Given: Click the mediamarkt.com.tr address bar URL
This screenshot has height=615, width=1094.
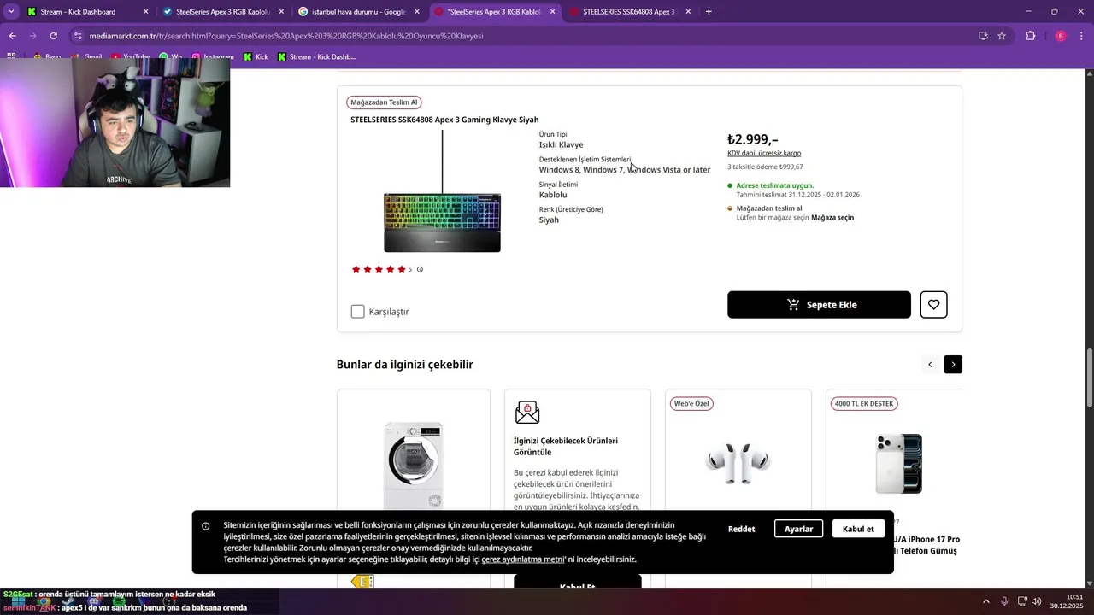Looking at the screenshot, I should (286, 36).
